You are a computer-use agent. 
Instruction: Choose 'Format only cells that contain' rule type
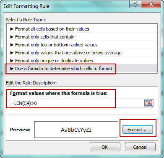[x=82, y=37]
